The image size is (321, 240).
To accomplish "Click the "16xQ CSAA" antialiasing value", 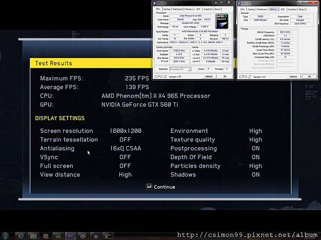I will click(x=126, y=148).
